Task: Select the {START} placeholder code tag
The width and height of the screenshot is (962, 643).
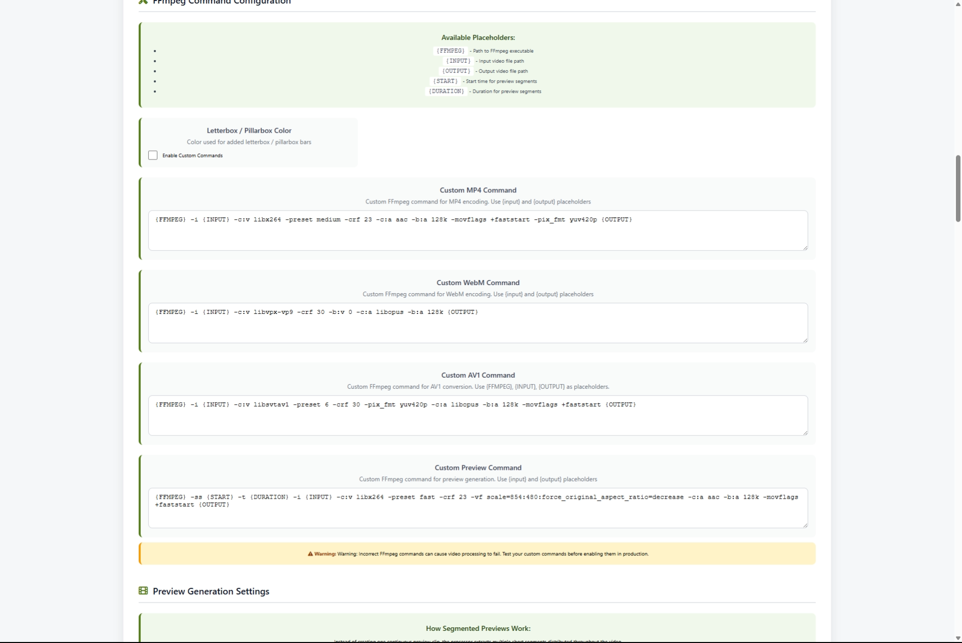Action: click(446, 81)
